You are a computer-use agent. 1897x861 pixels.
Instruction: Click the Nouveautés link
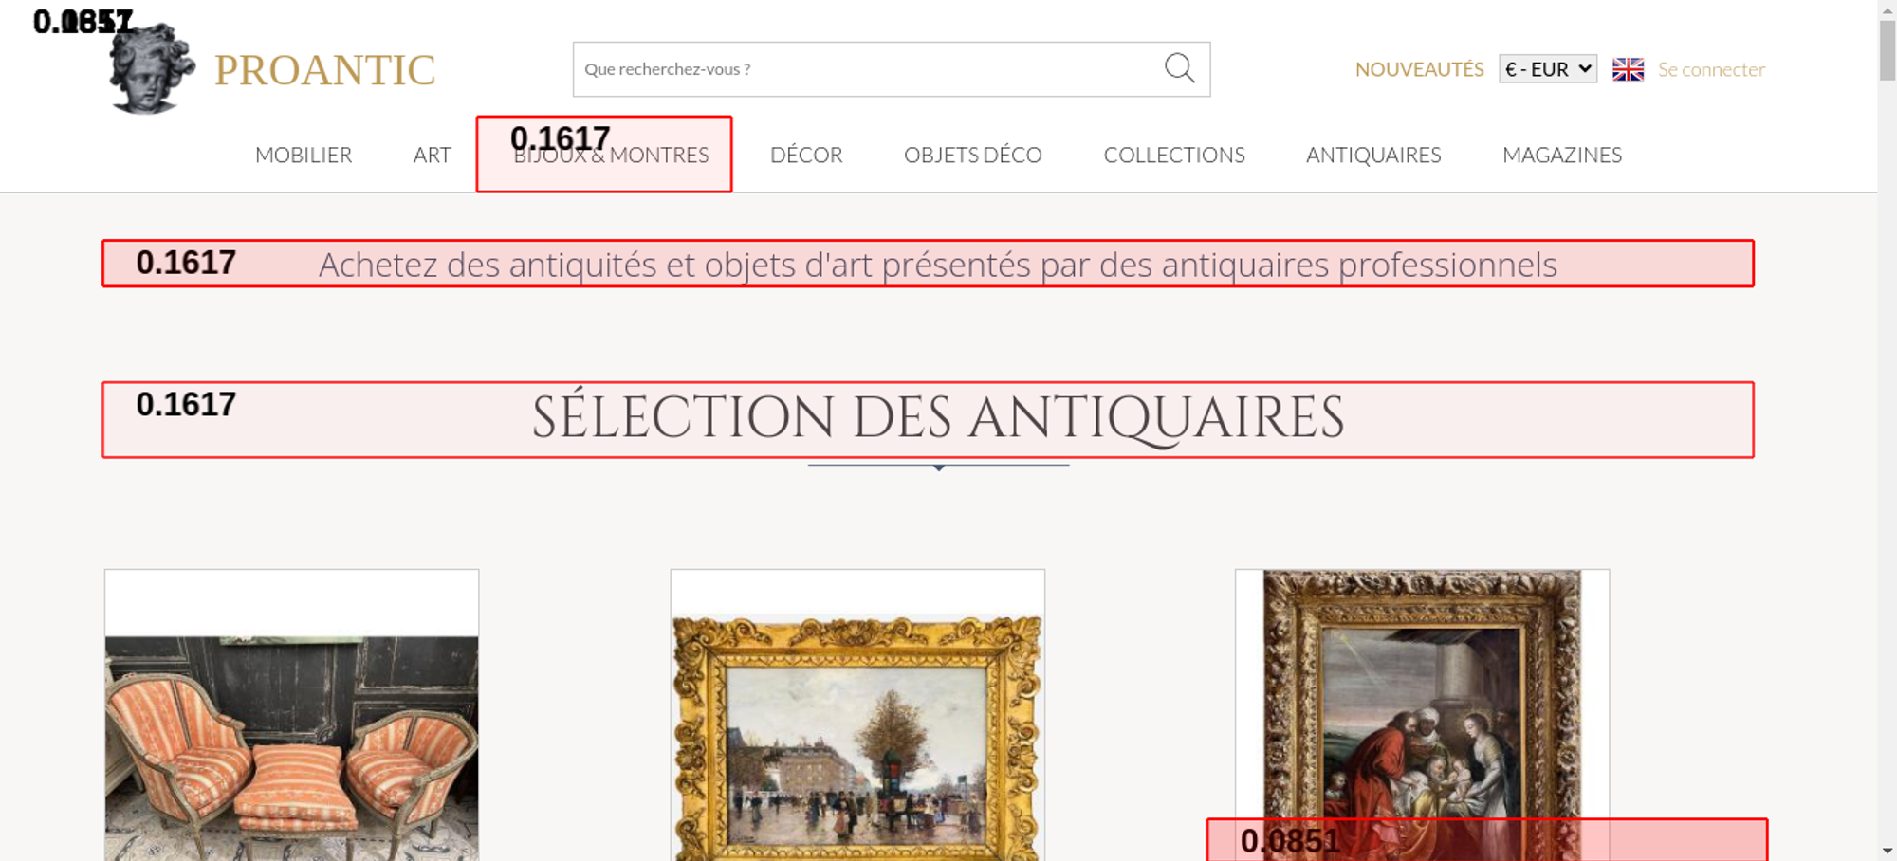[1419, 69]
